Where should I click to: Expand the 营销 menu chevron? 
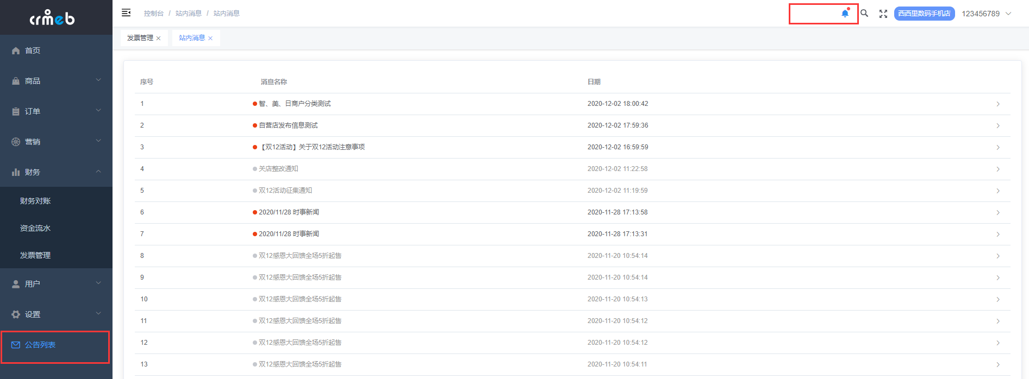(x=98, y=141)
